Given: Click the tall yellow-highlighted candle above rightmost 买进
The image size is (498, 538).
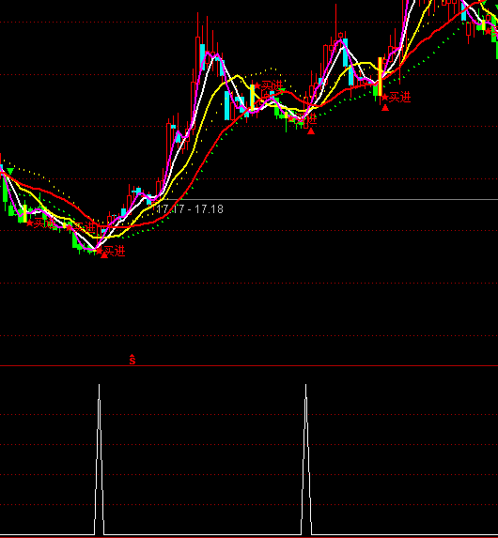Looking at the screenshot, I should click(381, 76).
